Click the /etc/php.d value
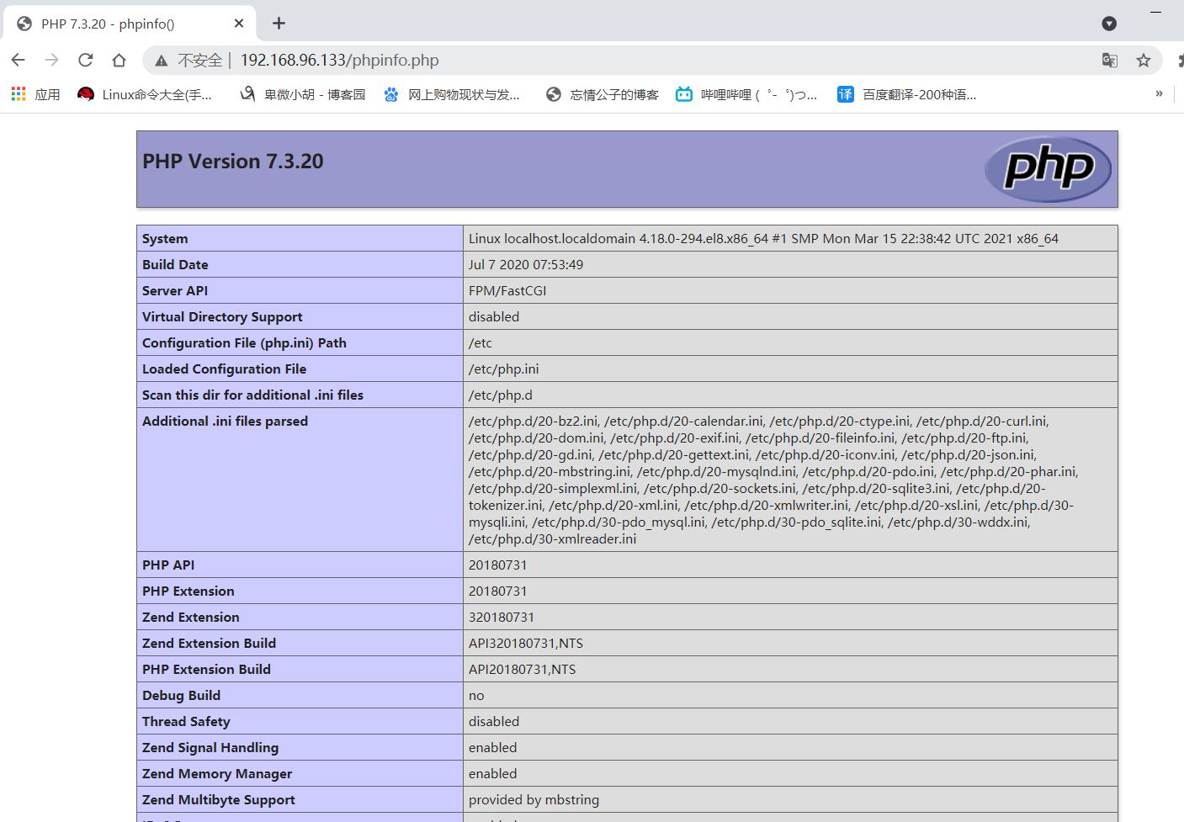Screen dimensions: 1184x822 [501, 395]
